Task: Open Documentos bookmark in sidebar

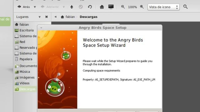Action: 26,66
